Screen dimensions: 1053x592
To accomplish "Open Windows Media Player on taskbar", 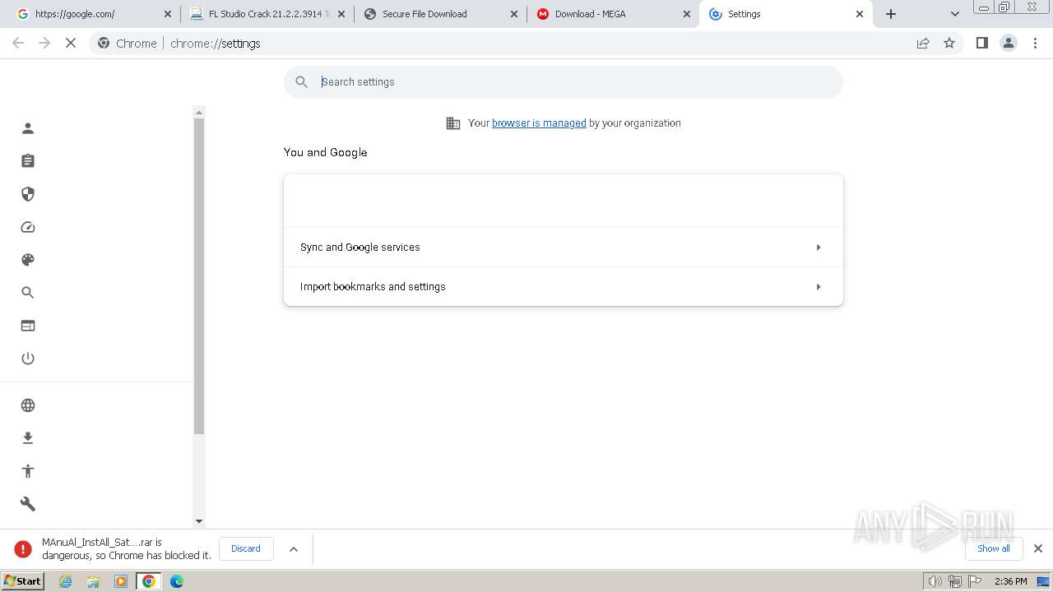I will [121, 581].
